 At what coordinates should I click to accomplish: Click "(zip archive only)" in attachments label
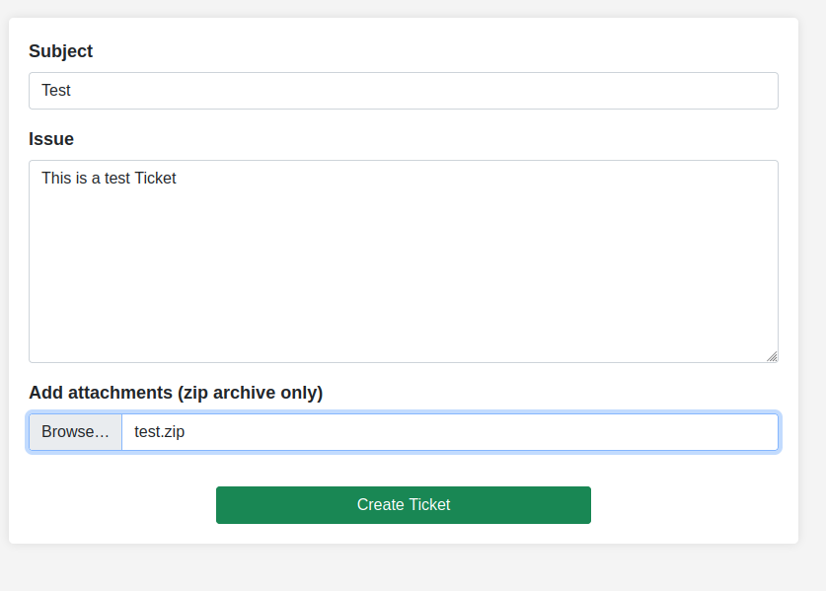pyautogui.click(x=250, y=393)
